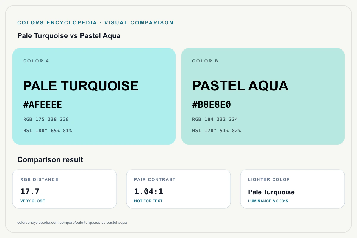Open the Pair Contrast result card
This screenshot has height=238, width=357.
point(178,189)
